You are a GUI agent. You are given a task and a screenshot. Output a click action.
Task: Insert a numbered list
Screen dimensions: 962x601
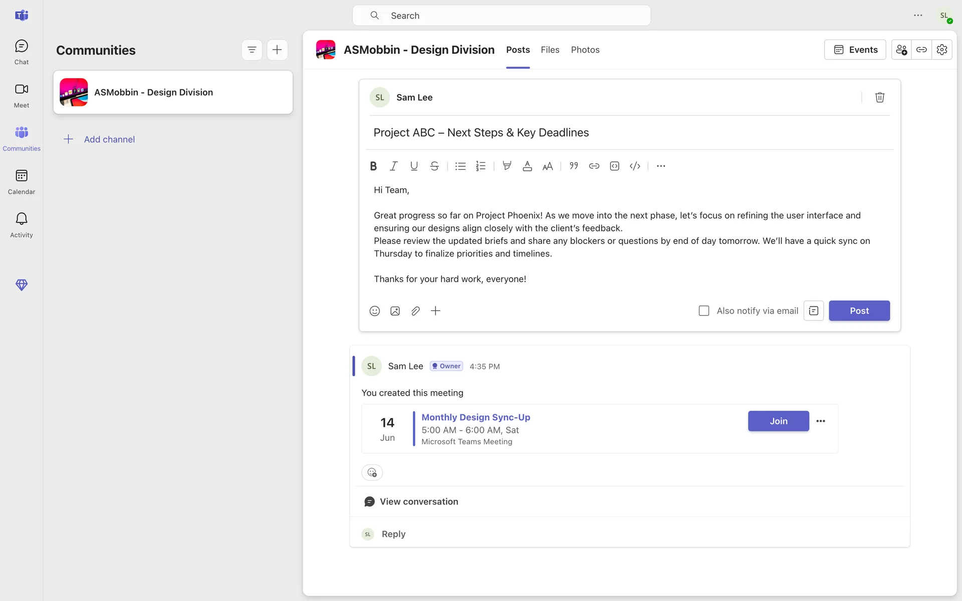click(480, 166)
